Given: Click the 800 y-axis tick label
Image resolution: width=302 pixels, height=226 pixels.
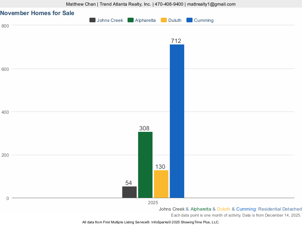Looking at the screenshot, I should (x=5, y=26).
